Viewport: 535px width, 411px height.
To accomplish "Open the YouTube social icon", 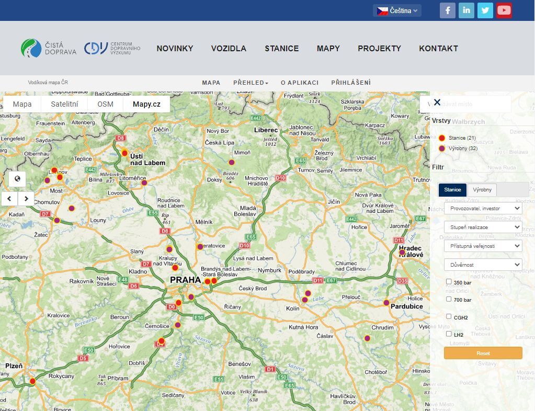I will click(504, 10).
